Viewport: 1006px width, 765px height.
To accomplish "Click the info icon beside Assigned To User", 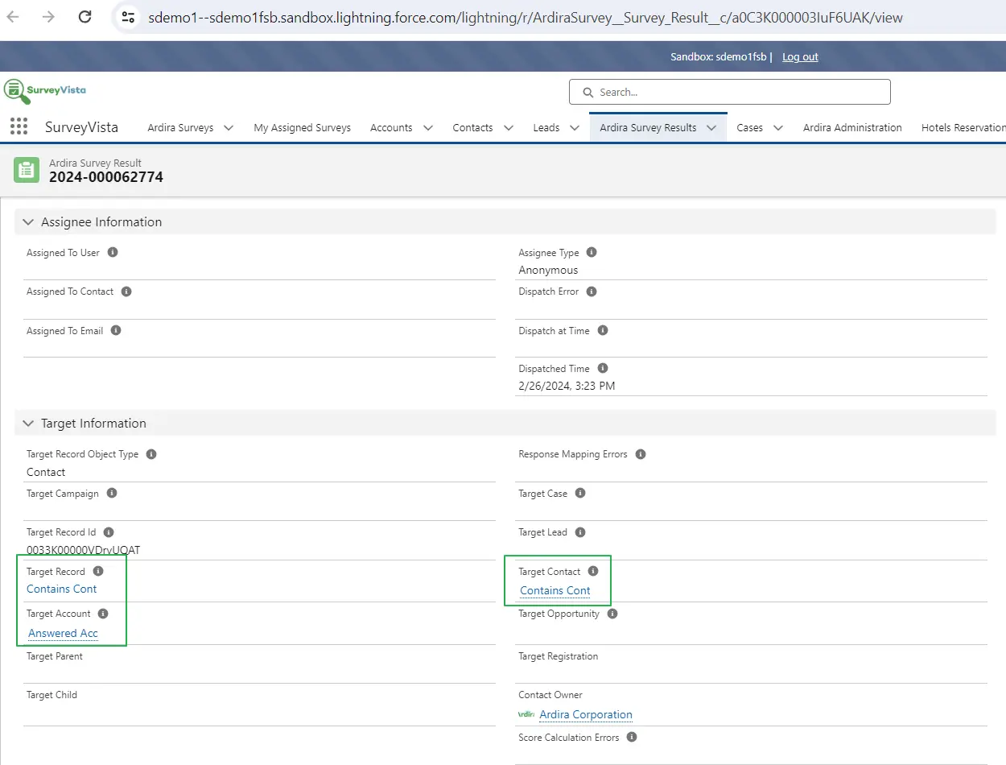I will (x=113, y=252).
